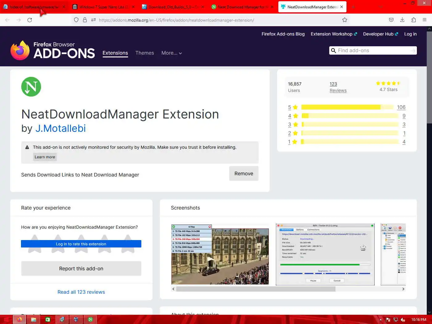Go back to previous page

7,20
